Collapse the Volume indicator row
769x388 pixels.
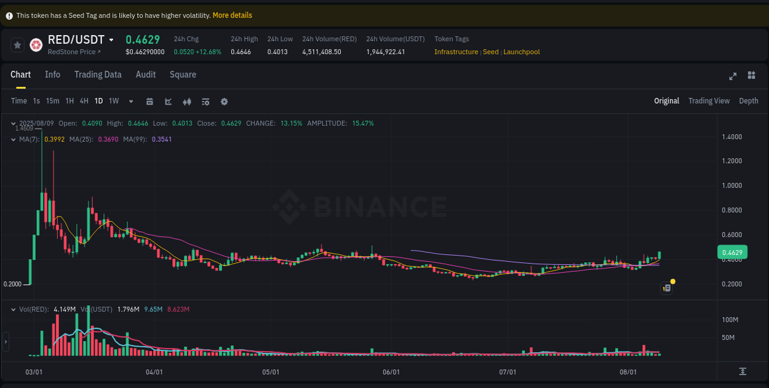point(13,309)
